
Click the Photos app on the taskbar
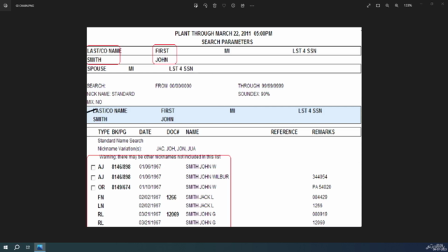(x=40, y=247)
